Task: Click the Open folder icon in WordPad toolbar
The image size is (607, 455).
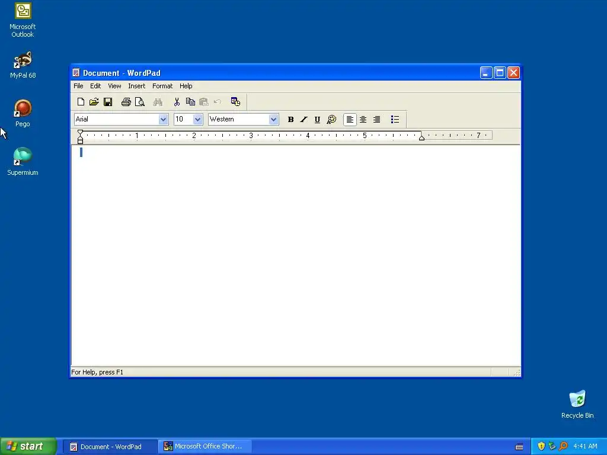Action: tap(94, 102)
